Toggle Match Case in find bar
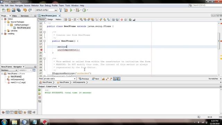 pos(103,79)
